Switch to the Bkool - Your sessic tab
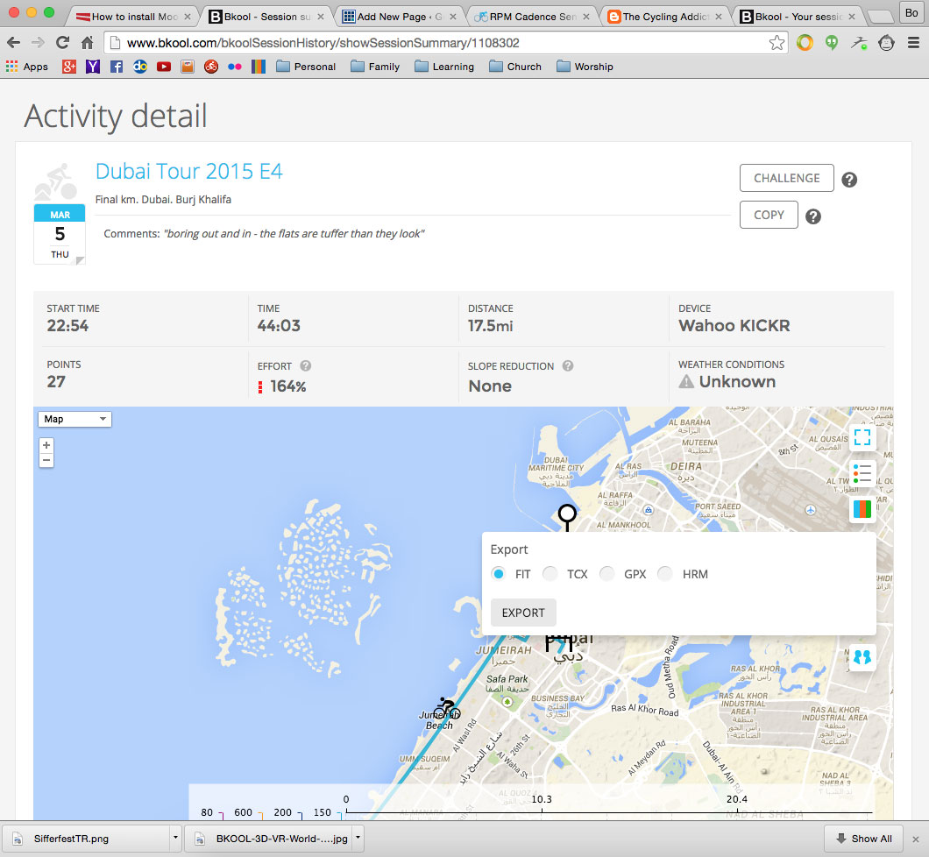Image resolution: width=929 pixels, height=857 pixels. (x=797, y=17)
